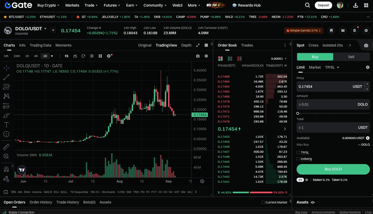Viewport: 373px width, 214px height.
Task: Open the price alert bell icon
Action: tap(355, 30)
